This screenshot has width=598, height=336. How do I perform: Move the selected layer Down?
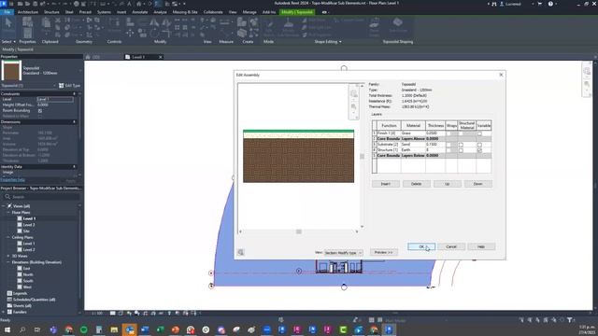point(477,184)
